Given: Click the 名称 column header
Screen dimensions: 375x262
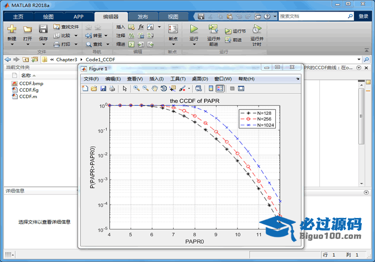Looking at the screenshot, I should pyautogui.click(x=26, y=75).
